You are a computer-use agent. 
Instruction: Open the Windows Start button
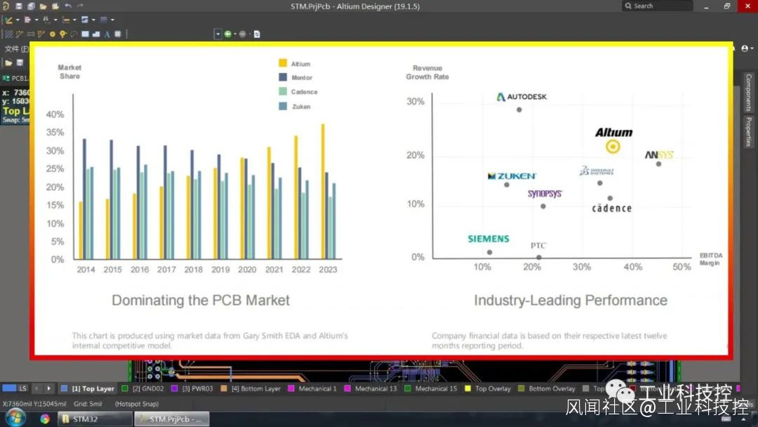[x=15, y=418]
